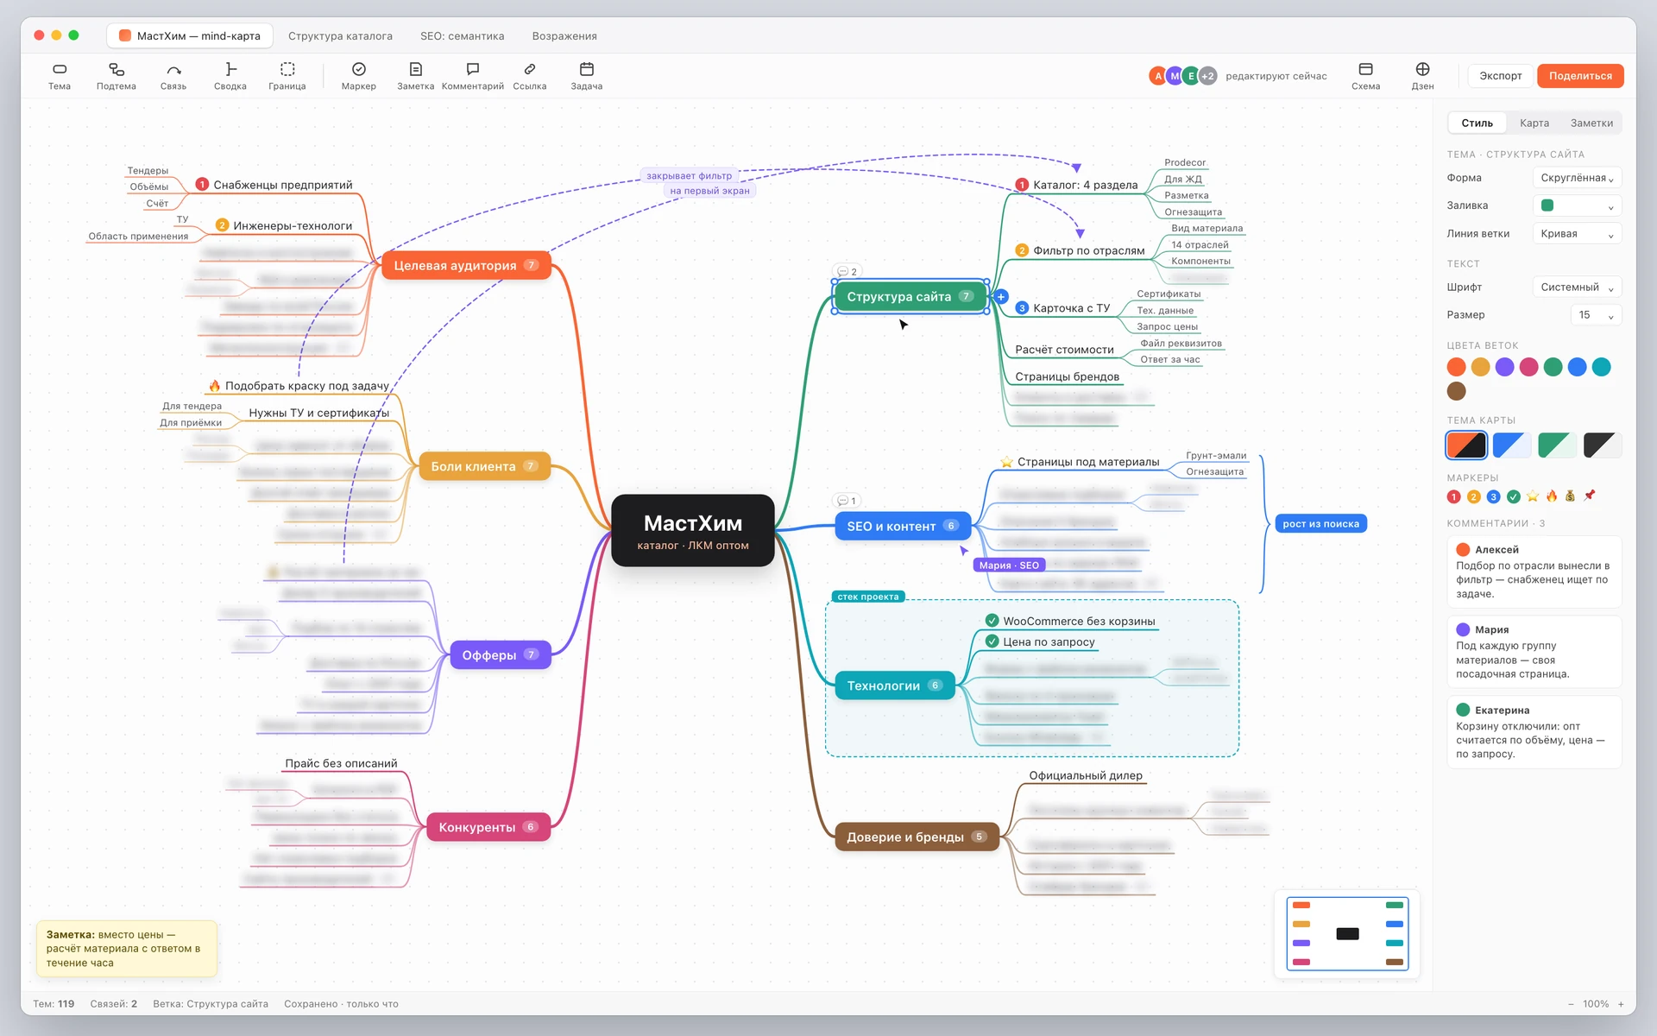1657x1036 pixels.
Task: Add a Комментарий to the topic
Action: (473, 76)
